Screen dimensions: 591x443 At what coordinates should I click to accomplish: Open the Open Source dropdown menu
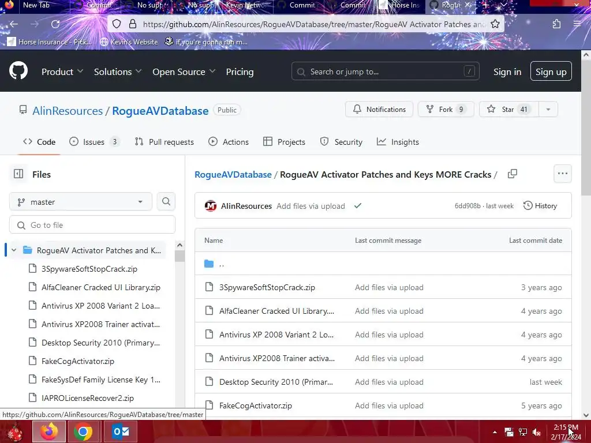click(x=184, y=72)
